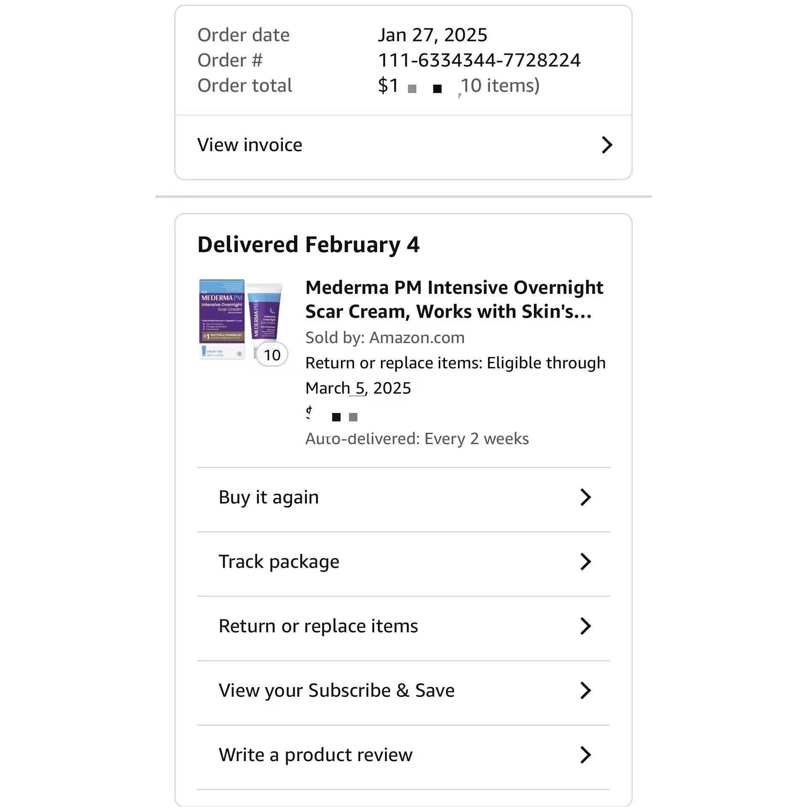The width and height of the screenshot is (807, 807).
Task: Click the arrow icon next to Buy it again
Action: (586, 497)
